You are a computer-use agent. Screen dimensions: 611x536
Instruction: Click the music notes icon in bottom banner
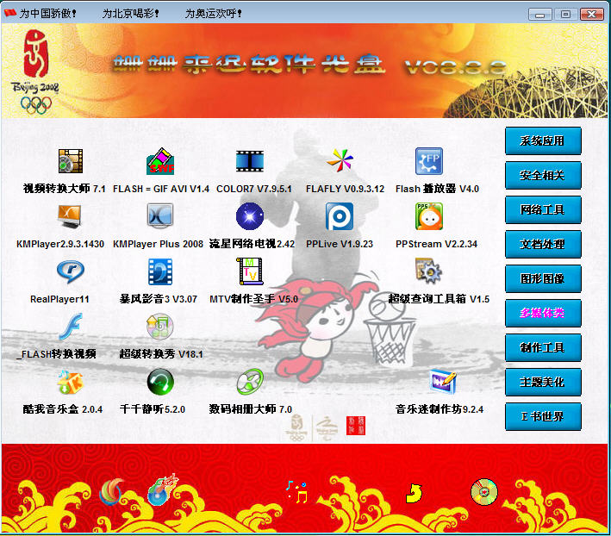tap(297, 491)
